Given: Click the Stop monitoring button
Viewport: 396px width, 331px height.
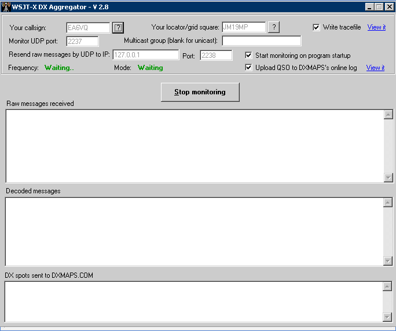Looking at the screenshot, I should (x=200, y=92).
